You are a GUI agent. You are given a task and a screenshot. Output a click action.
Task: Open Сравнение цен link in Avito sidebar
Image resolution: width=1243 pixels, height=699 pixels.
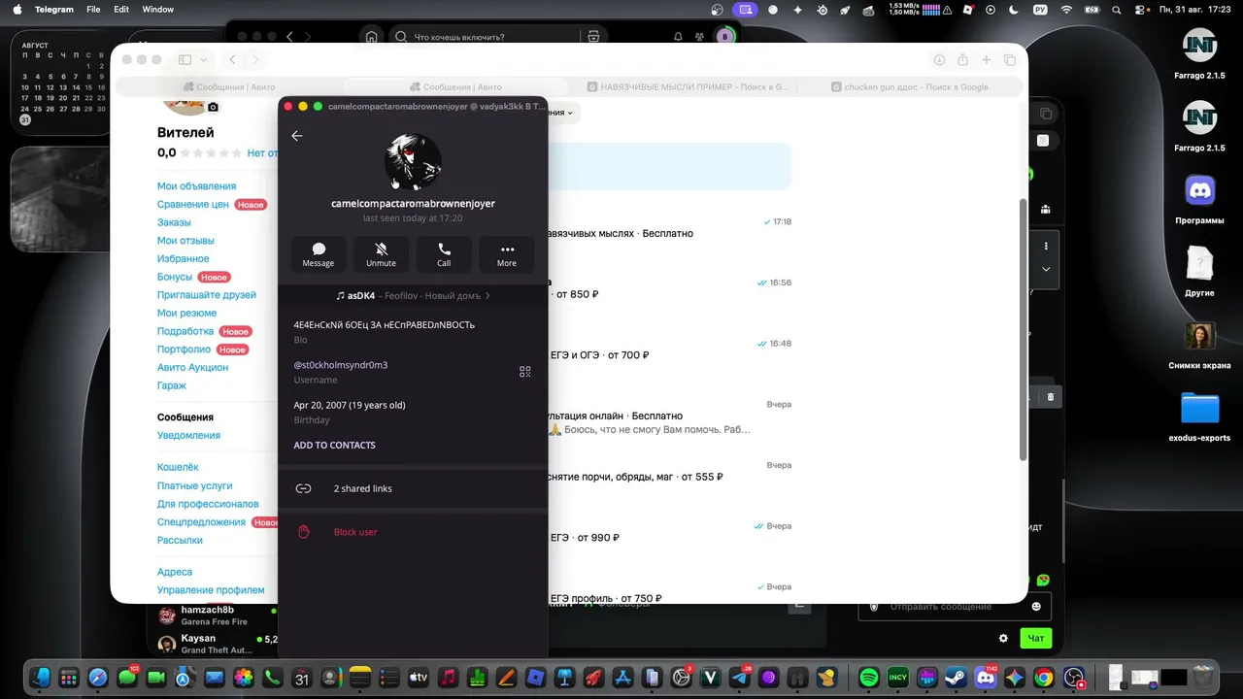pos(193,205)
